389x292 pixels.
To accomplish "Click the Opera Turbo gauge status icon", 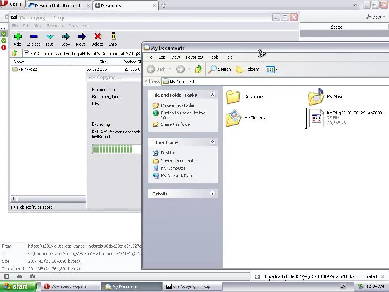I will pyautogui.click(x=32, y=276).
